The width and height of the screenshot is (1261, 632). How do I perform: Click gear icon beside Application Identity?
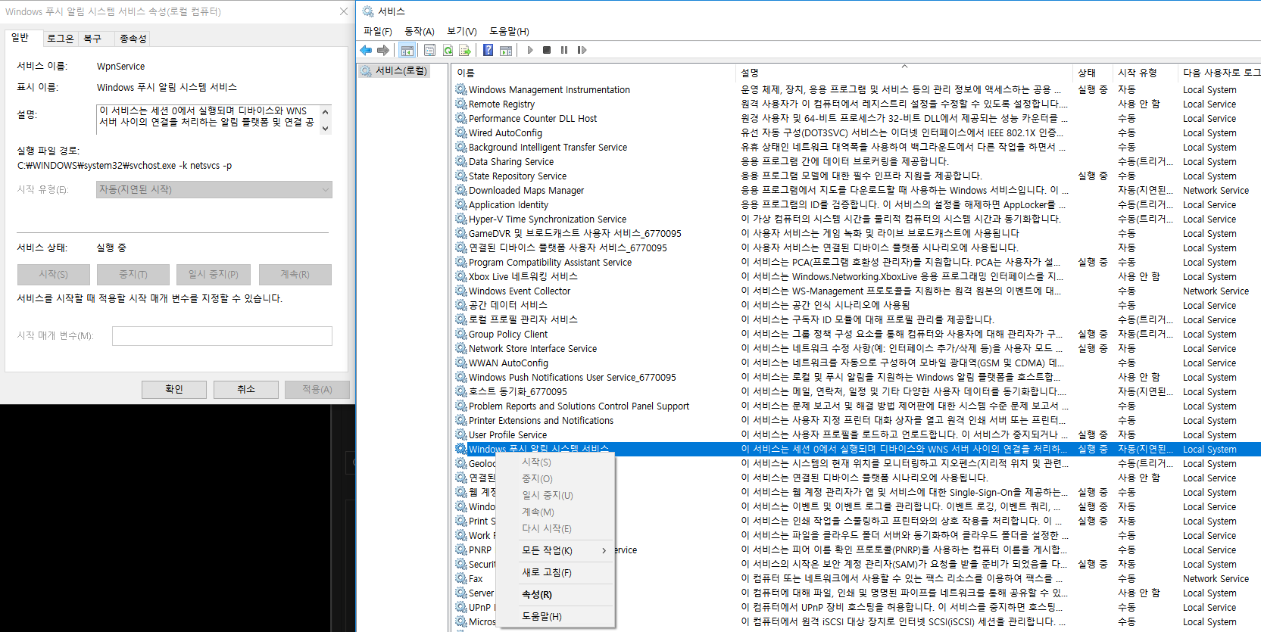(460, 204)
